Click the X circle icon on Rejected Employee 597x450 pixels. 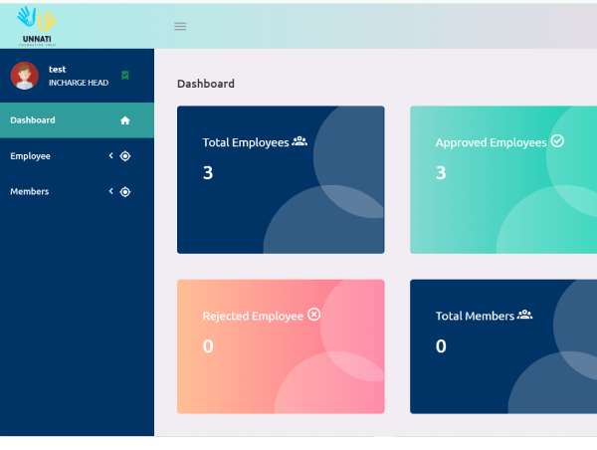(314, 315)
